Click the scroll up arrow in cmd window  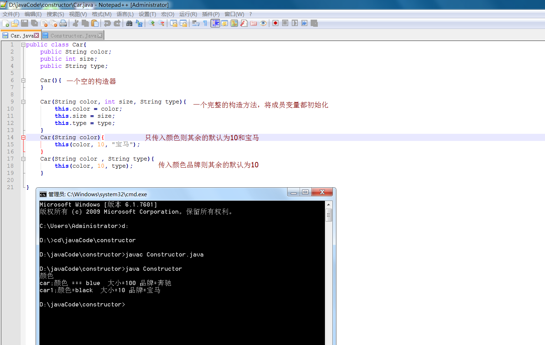[x=328, y=204]
